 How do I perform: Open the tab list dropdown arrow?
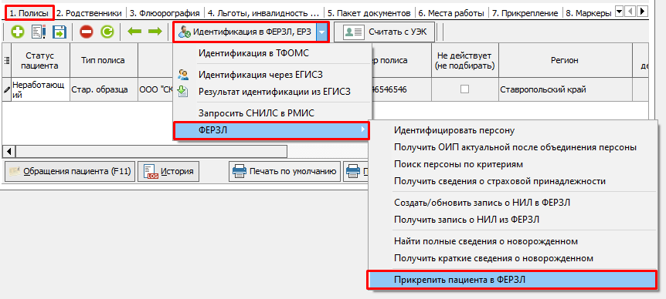coord(619,12)
